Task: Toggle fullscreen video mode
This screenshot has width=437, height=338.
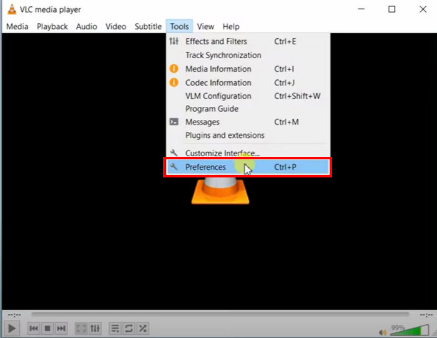Action: (x=81, y=329)
